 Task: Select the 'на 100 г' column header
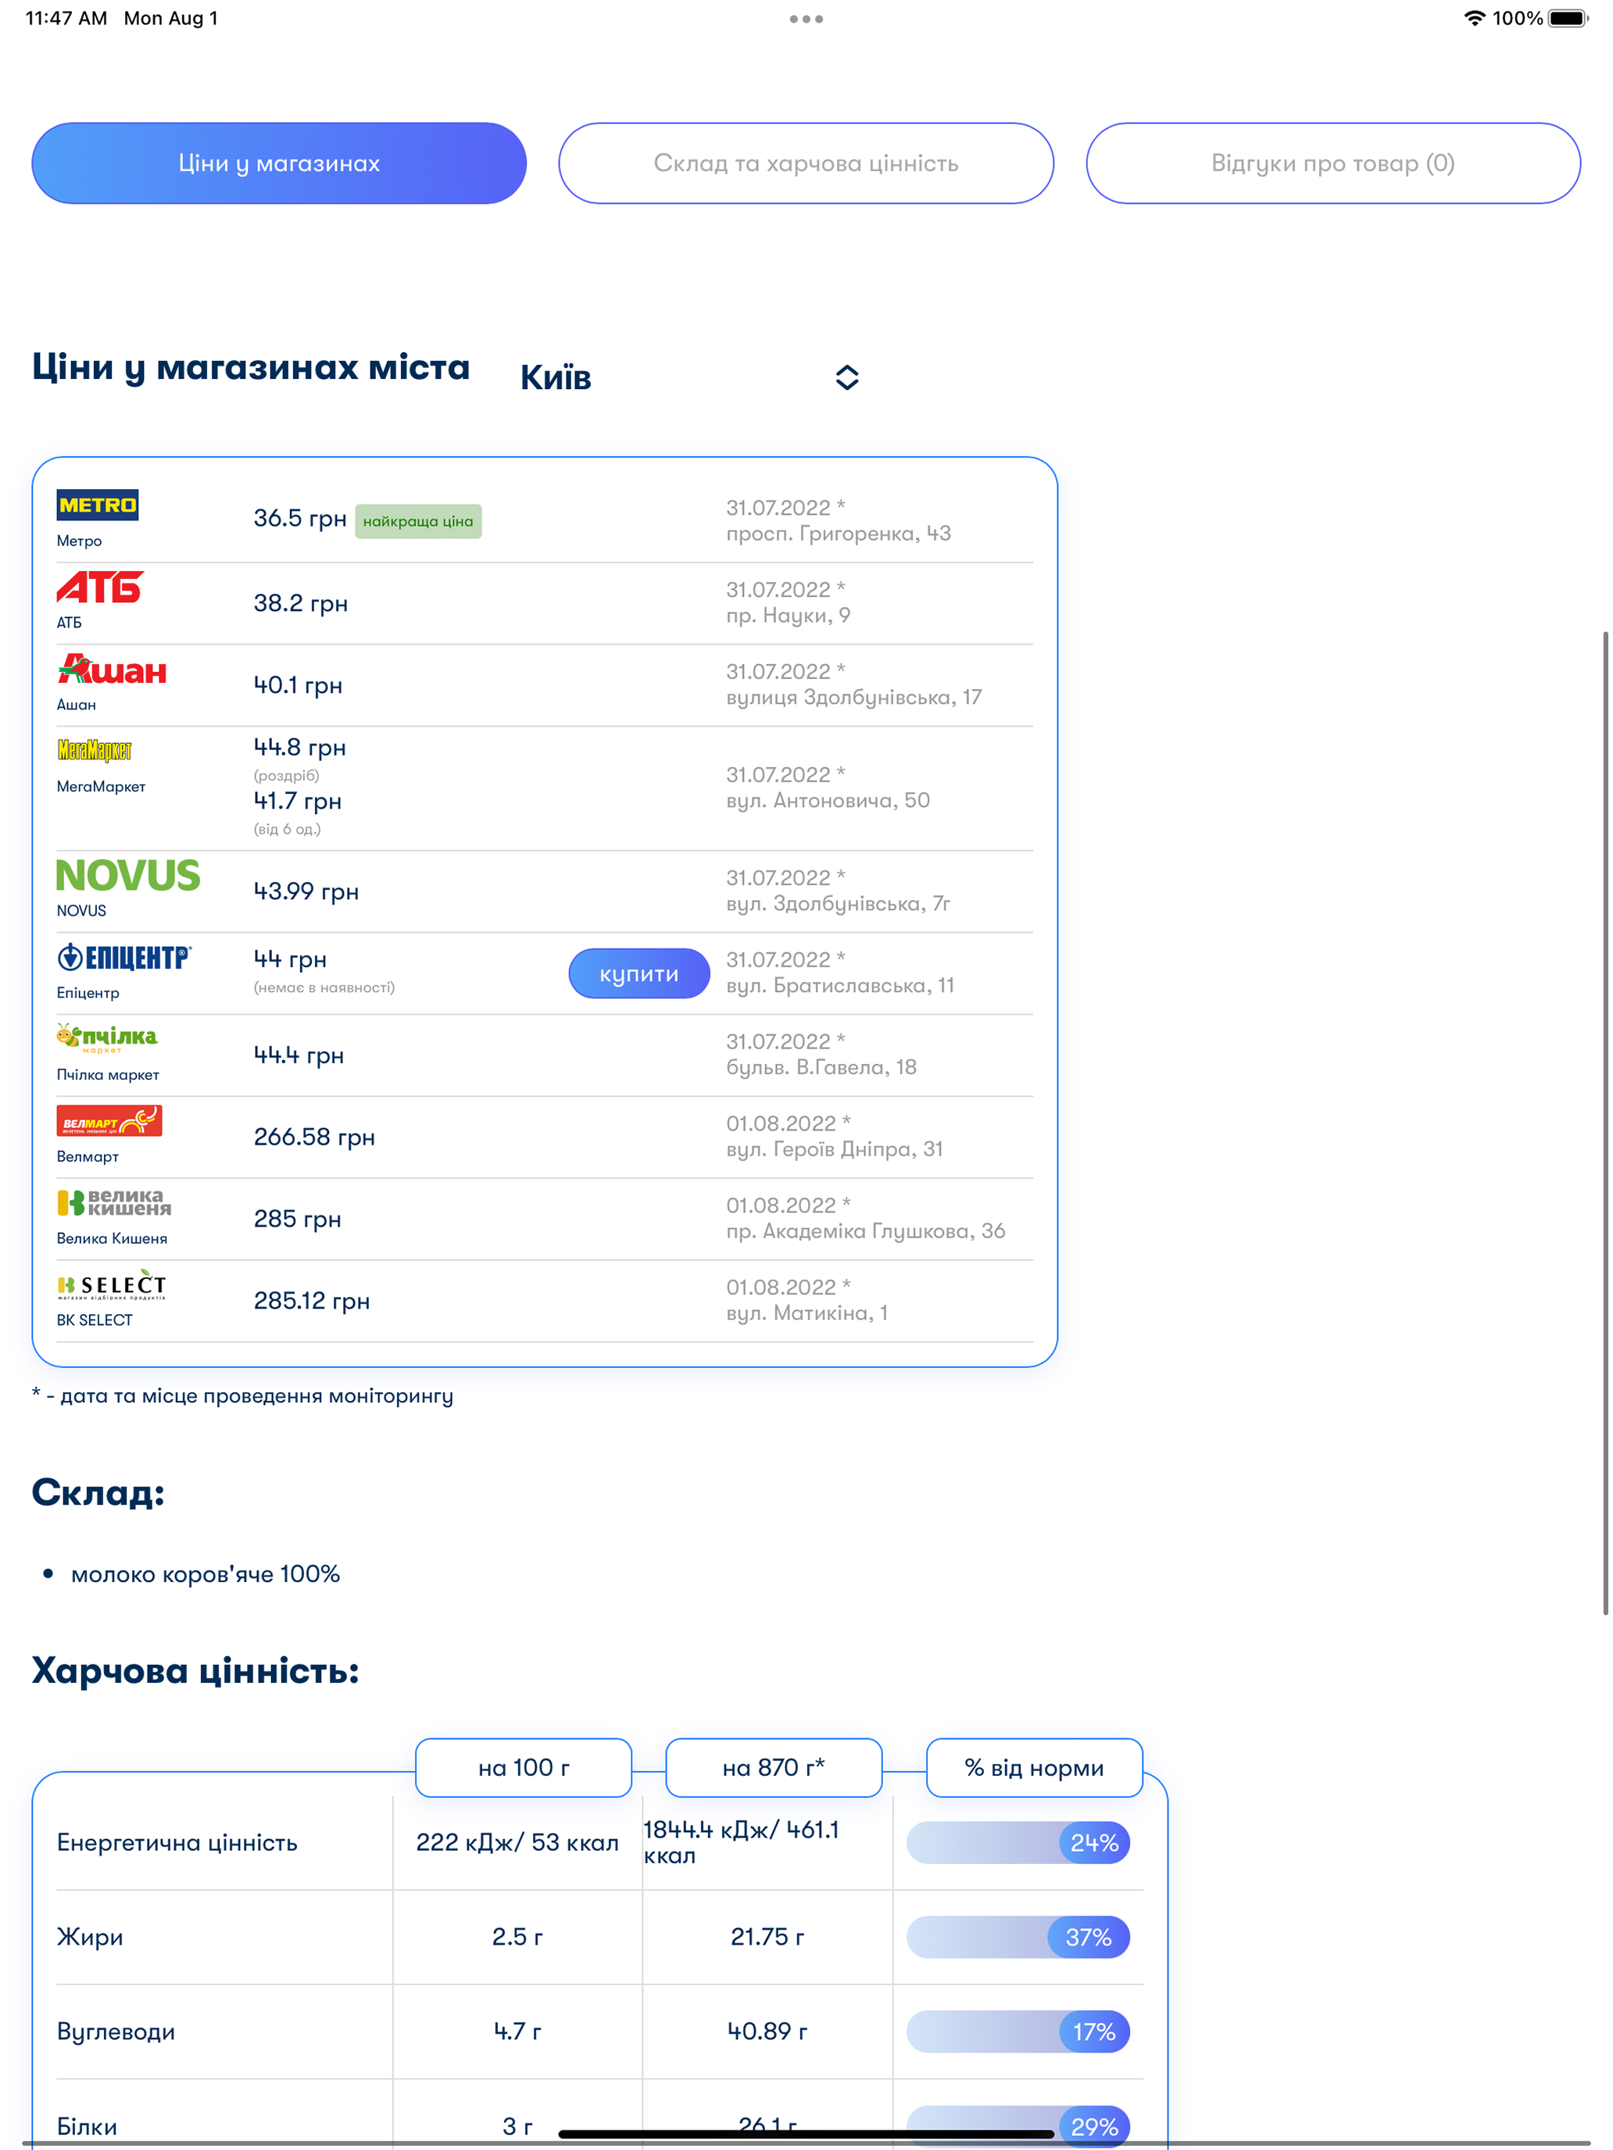[x=523, y=1767]
